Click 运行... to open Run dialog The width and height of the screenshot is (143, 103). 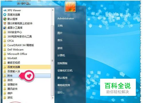[61, 92]
